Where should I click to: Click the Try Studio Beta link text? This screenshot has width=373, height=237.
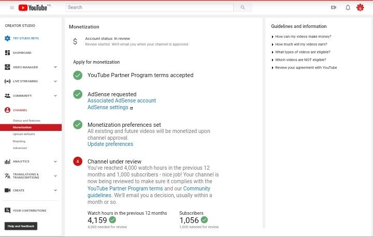pyautogui.click(x=26, y=38)
